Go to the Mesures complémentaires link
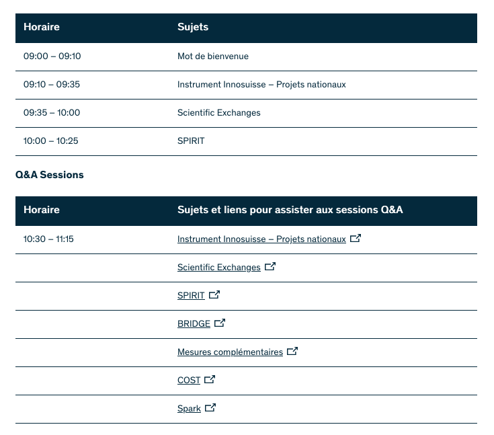 pyautogui.click(x=230, y=352)
